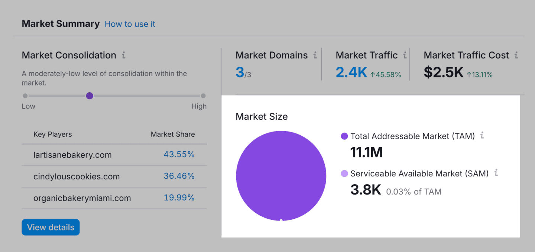Select the cindylouscookies.com key player row
This screenshot has height=252, width=535.
(x=77, y=176)
